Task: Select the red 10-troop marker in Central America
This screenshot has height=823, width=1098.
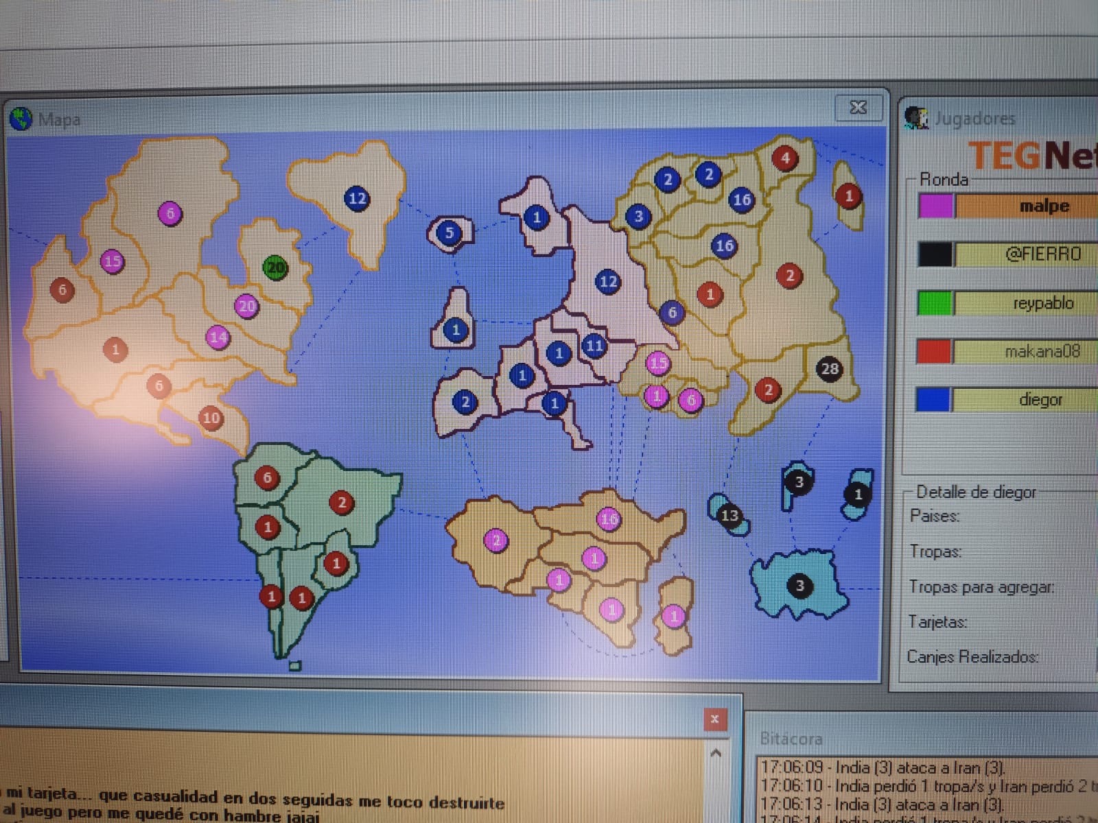Action: click(211, 418)
